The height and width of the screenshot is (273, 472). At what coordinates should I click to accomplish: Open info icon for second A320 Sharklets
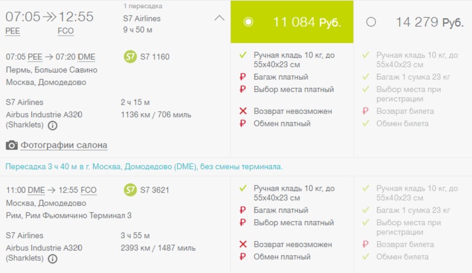pos(53,258)
